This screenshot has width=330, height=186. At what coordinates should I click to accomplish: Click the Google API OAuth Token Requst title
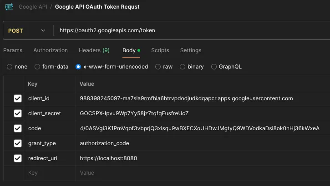click(97, 7)
